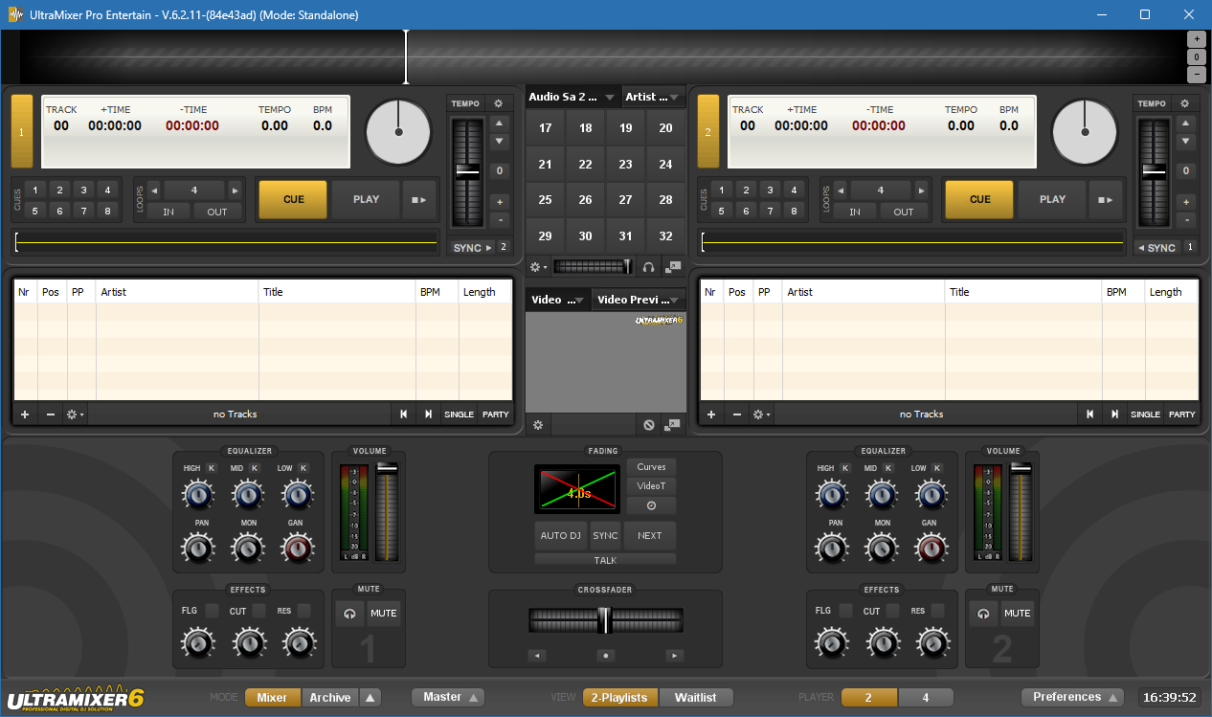Click the video disable (no-entry) icon
The height and width of the screenshot is (717, 1212).
click(649, 424)
